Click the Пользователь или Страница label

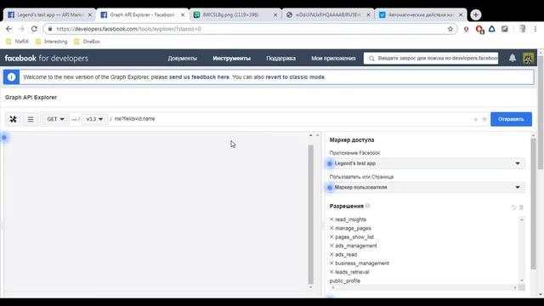tap(361, 177)
